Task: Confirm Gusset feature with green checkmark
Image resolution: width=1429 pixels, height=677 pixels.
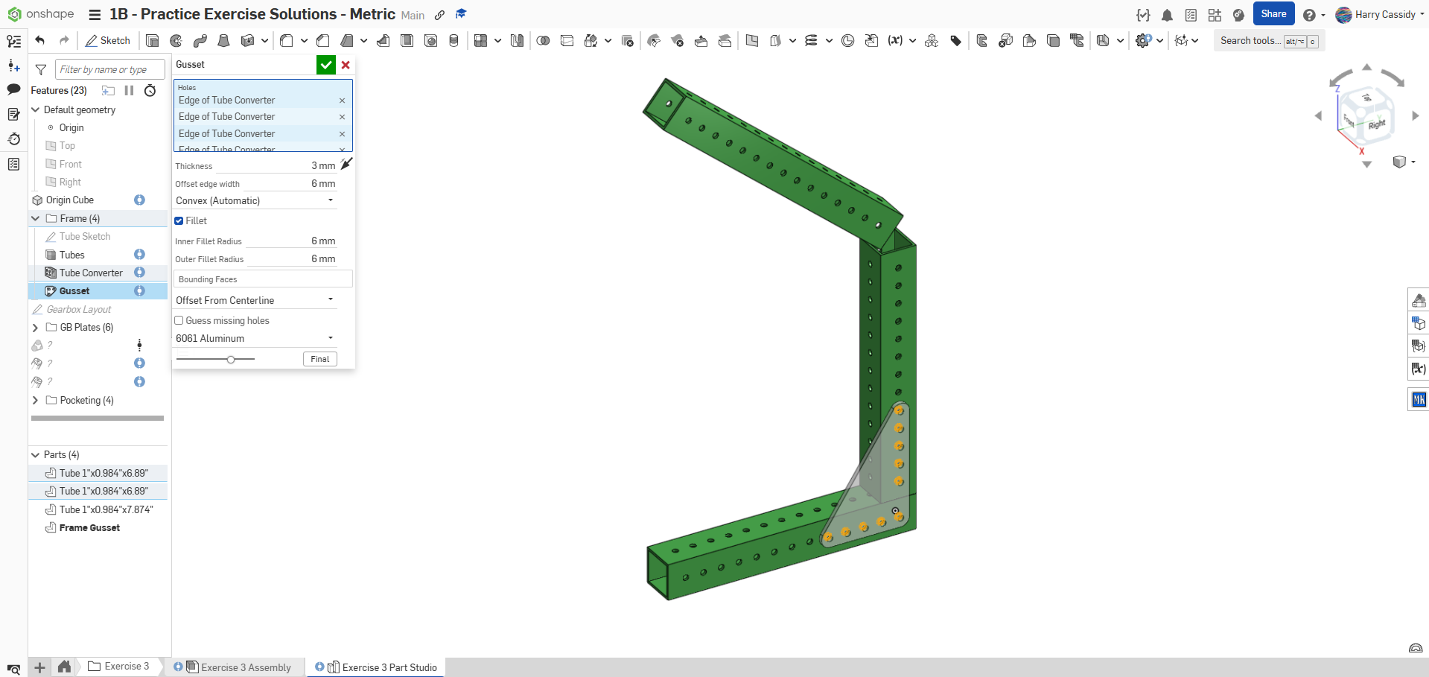Action: (325, 65)
